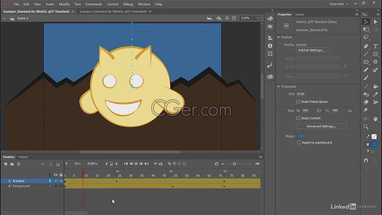Open the Commands menu
The width and height of the screenshot is (382, 215).
(x=94, y=4)
